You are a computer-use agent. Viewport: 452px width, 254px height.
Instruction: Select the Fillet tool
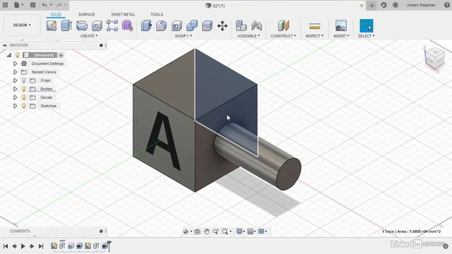pos(162,25)
